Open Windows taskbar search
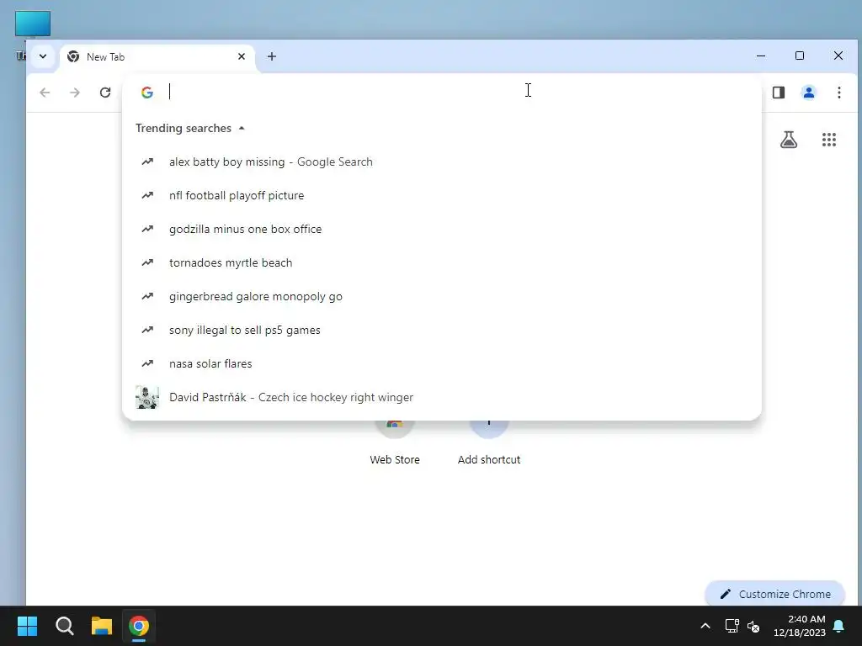The width and height of the screenshot is (862, 646). click(x=64, y=626)
